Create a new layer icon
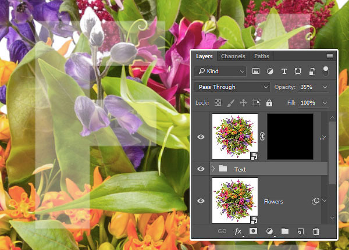The image size is (349, 250). tap(301, 231)
